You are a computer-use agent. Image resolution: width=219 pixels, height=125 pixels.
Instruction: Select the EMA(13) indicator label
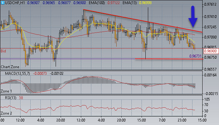click(130, 3)
